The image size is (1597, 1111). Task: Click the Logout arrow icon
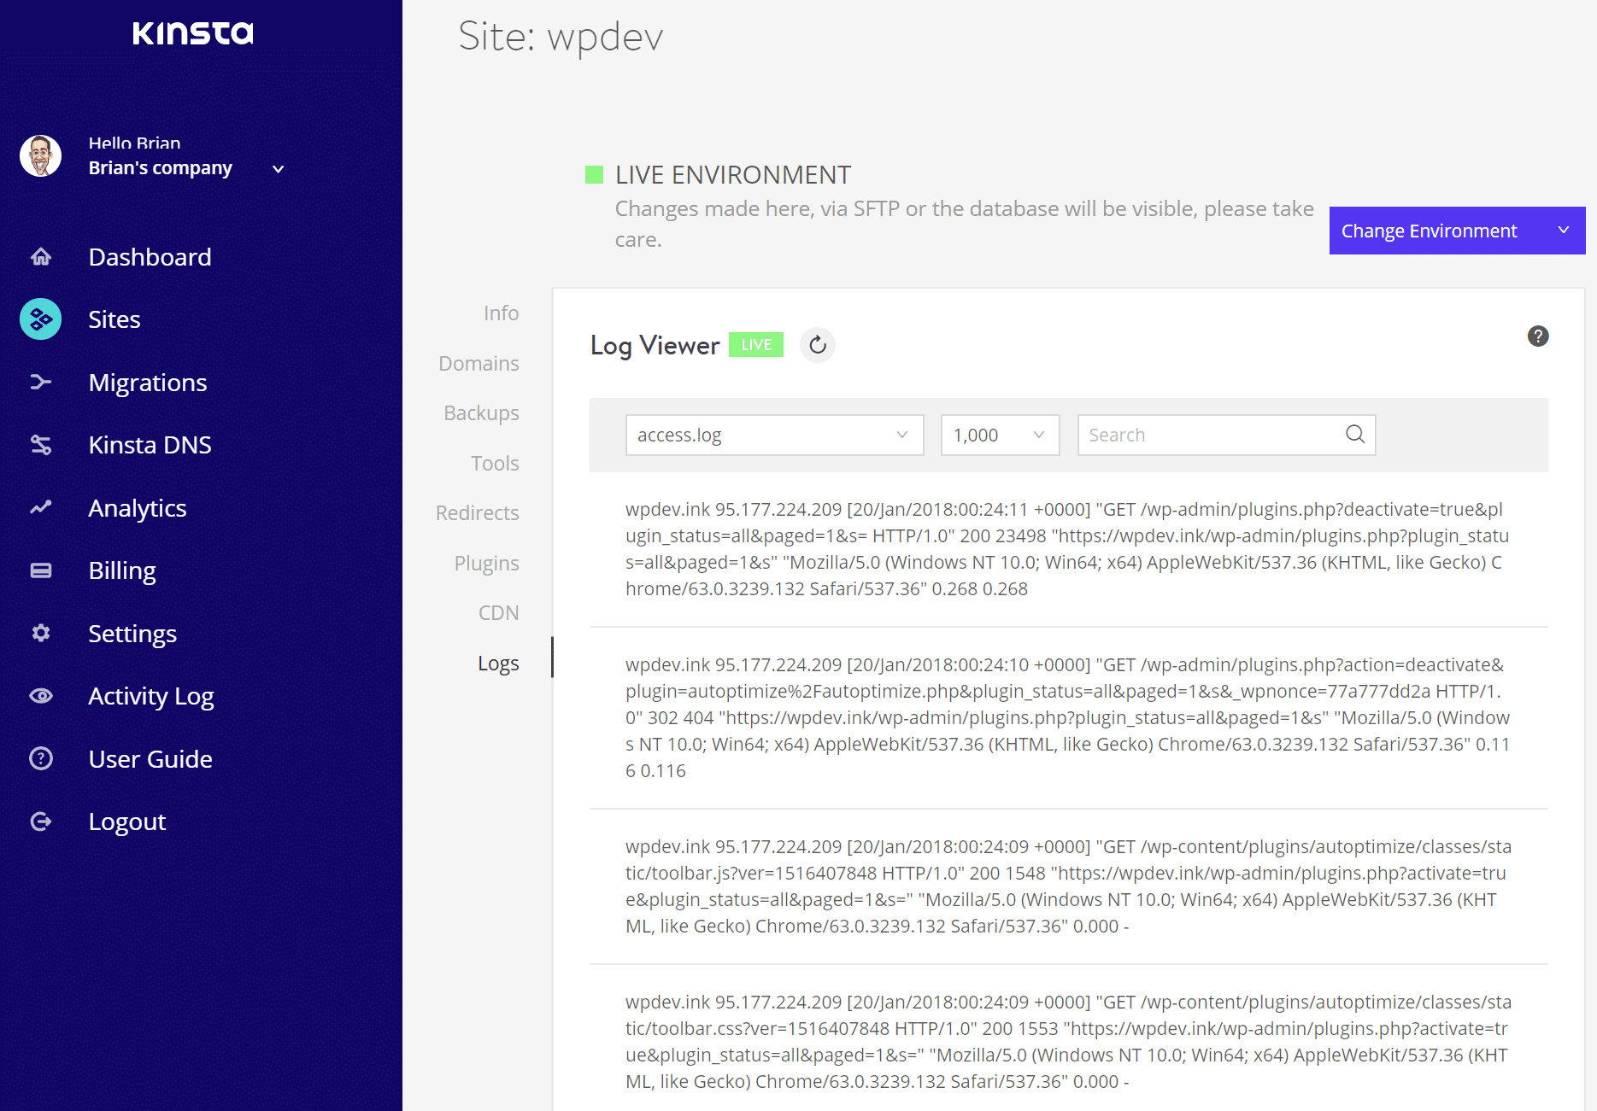click(x=41, y=822)
